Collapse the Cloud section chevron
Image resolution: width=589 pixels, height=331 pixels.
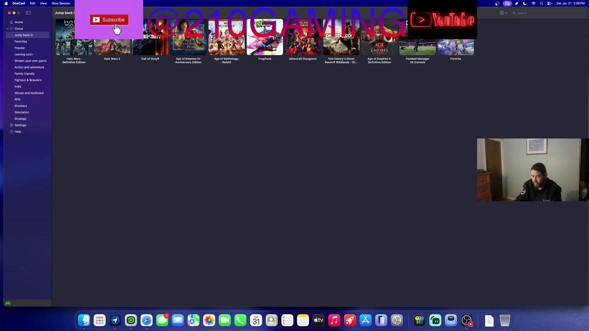[x=7, y=29]
